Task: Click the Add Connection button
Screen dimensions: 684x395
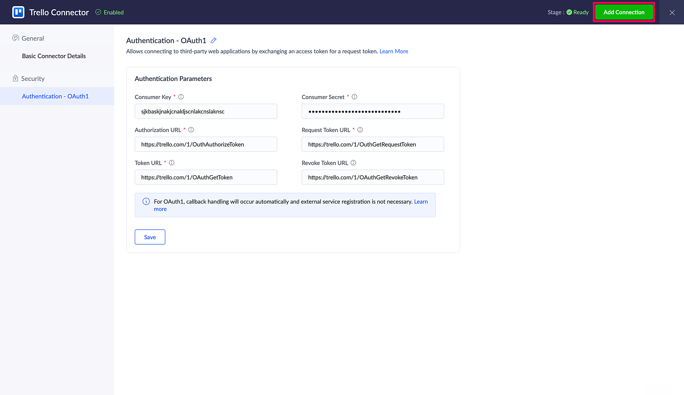Action: click(624, 12)
